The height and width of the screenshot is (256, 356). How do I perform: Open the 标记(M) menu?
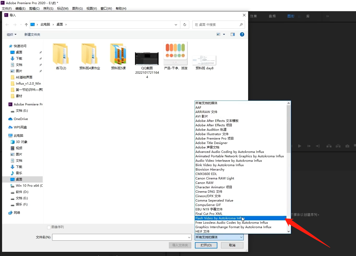(63, 9)
